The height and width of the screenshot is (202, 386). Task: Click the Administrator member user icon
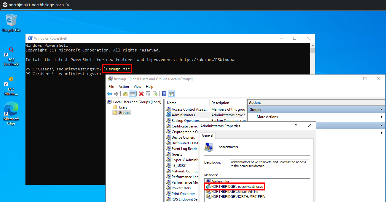208,181
